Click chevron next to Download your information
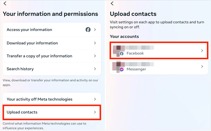Image resolution: width=211 pixels, height=131 pixels. (95, 43)
